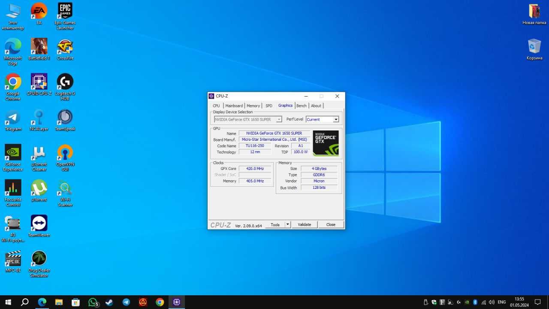This screenshot has width=549, height=309.
Task: Open the Bench tab
Action: [x=302, y=106]
